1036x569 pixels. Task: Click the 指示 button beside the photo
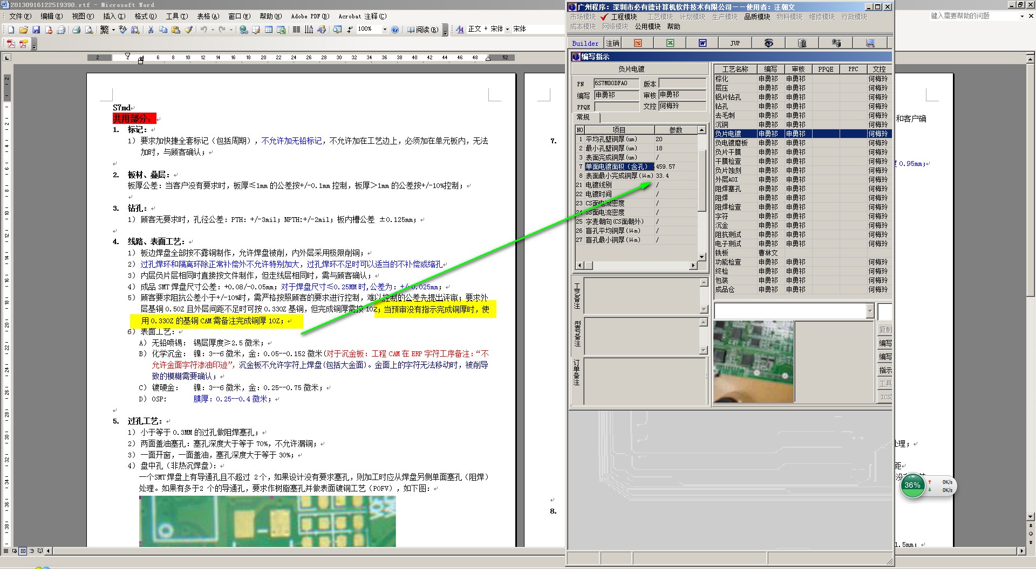click(885, 370)
